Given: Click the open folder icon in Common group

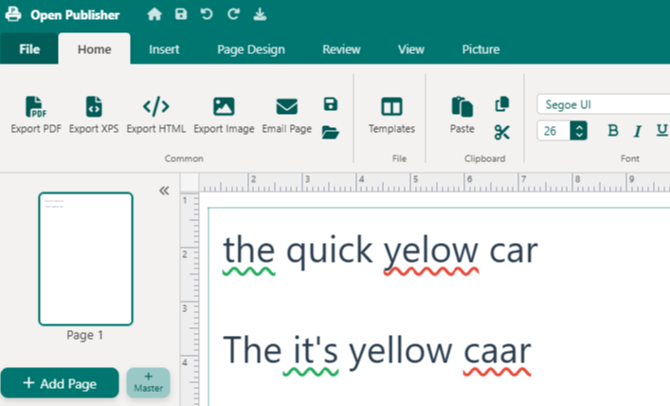Looking at the screenshot, I should tap(331, 133).
